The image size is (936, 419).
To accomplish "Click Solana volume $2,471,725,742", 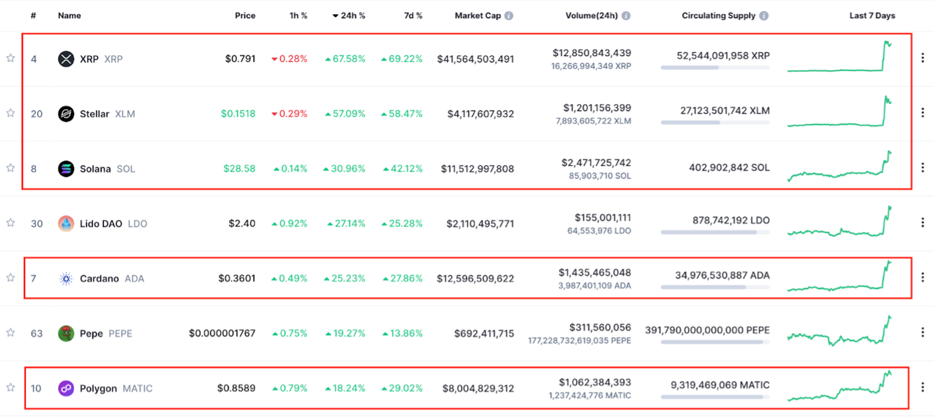I will tap(597, 163).
